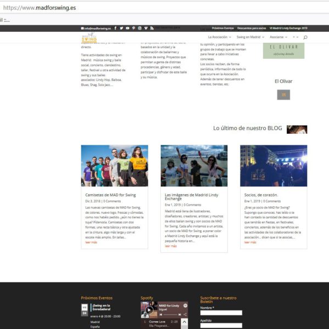Image resolution: width=329 pixels, height=329 pixels.
Task: Click the IR button under El Olivar
Action: [283, 95]
